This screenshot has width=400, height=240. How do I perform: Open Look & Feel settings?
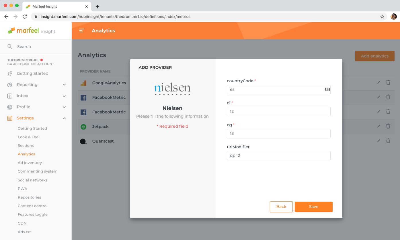coord(29,137)
